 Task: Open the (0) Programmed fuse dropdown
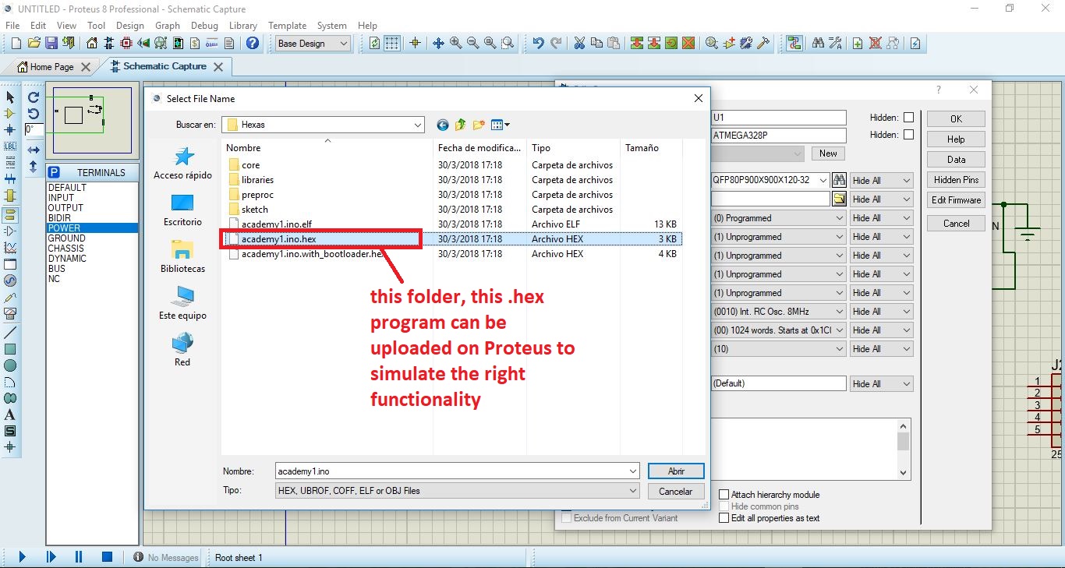tap(779, 218)
